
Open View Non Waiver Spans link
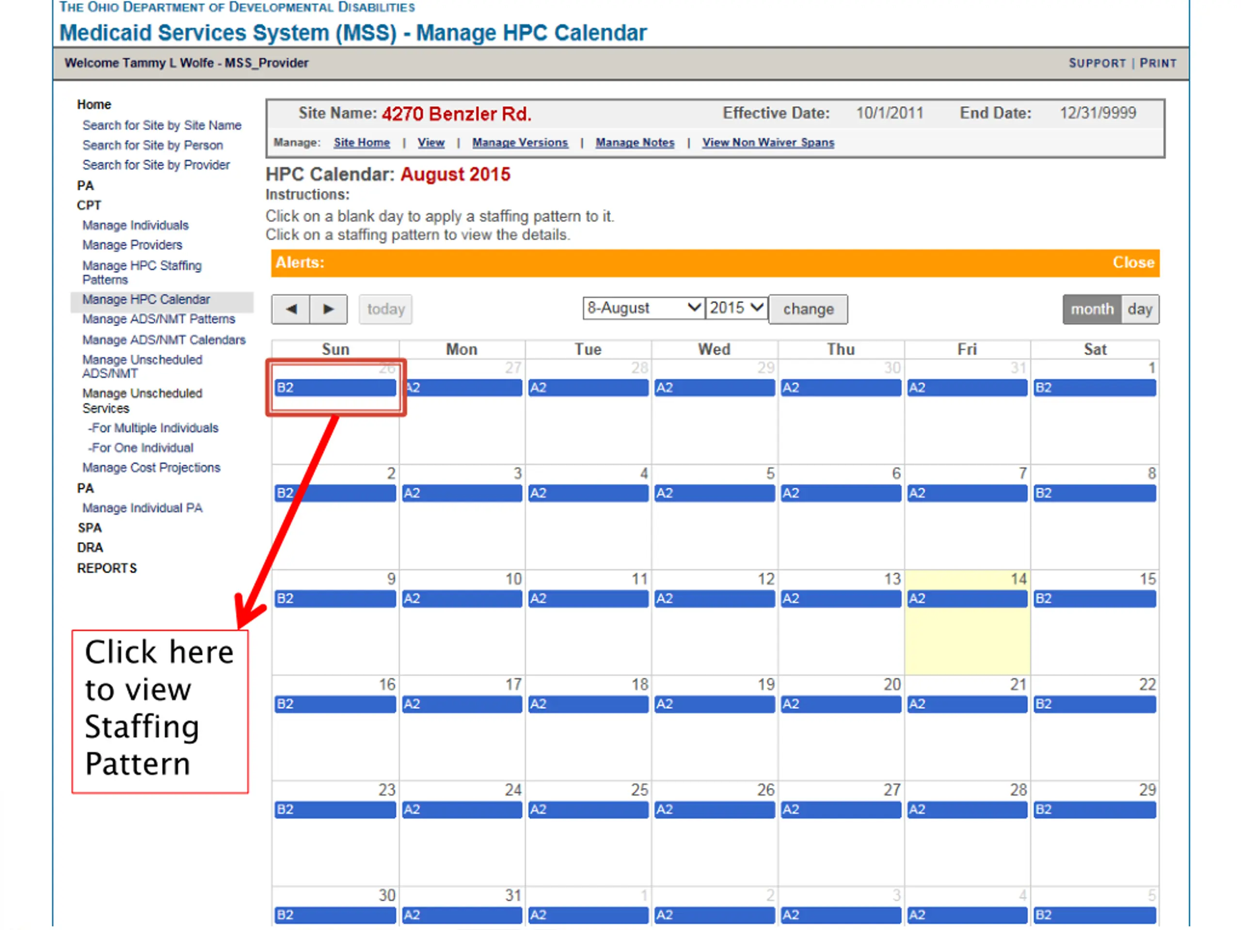pyautogui.click(x=768, y=142)
